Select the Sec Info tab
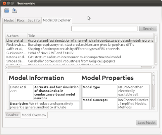162x135 pixels. pyautogui.click(x=34, y=21)
